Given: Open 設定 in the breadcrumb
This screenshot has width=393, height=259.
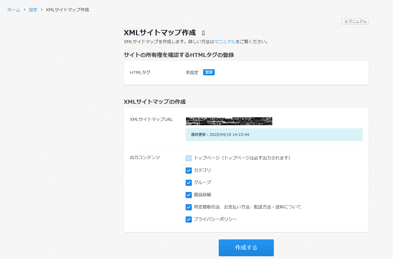Looking at the screenshot, I should pyautogui.click(x=33, y=10).
